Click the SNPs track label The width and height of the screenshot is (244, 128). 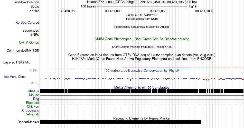pos(35,34)
